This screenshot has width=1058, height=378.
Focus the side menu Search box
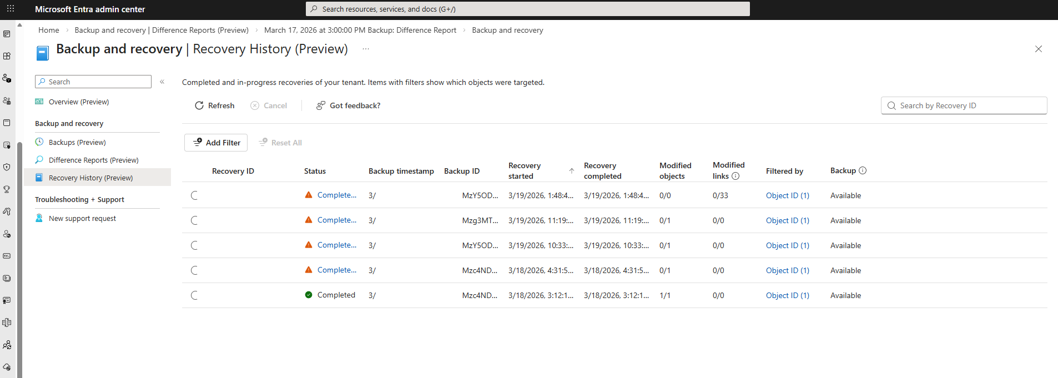tap(93, 82)
